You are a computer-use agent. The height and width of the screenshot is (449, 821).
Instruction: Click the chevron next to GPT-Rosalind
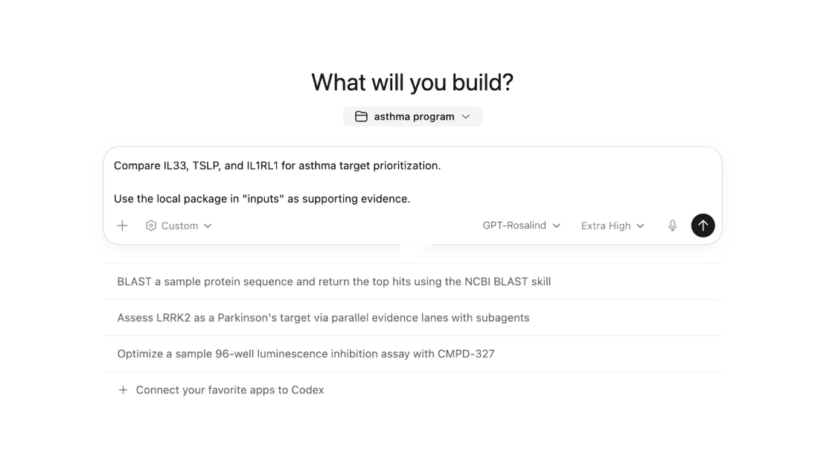click(x=556, y=226)
